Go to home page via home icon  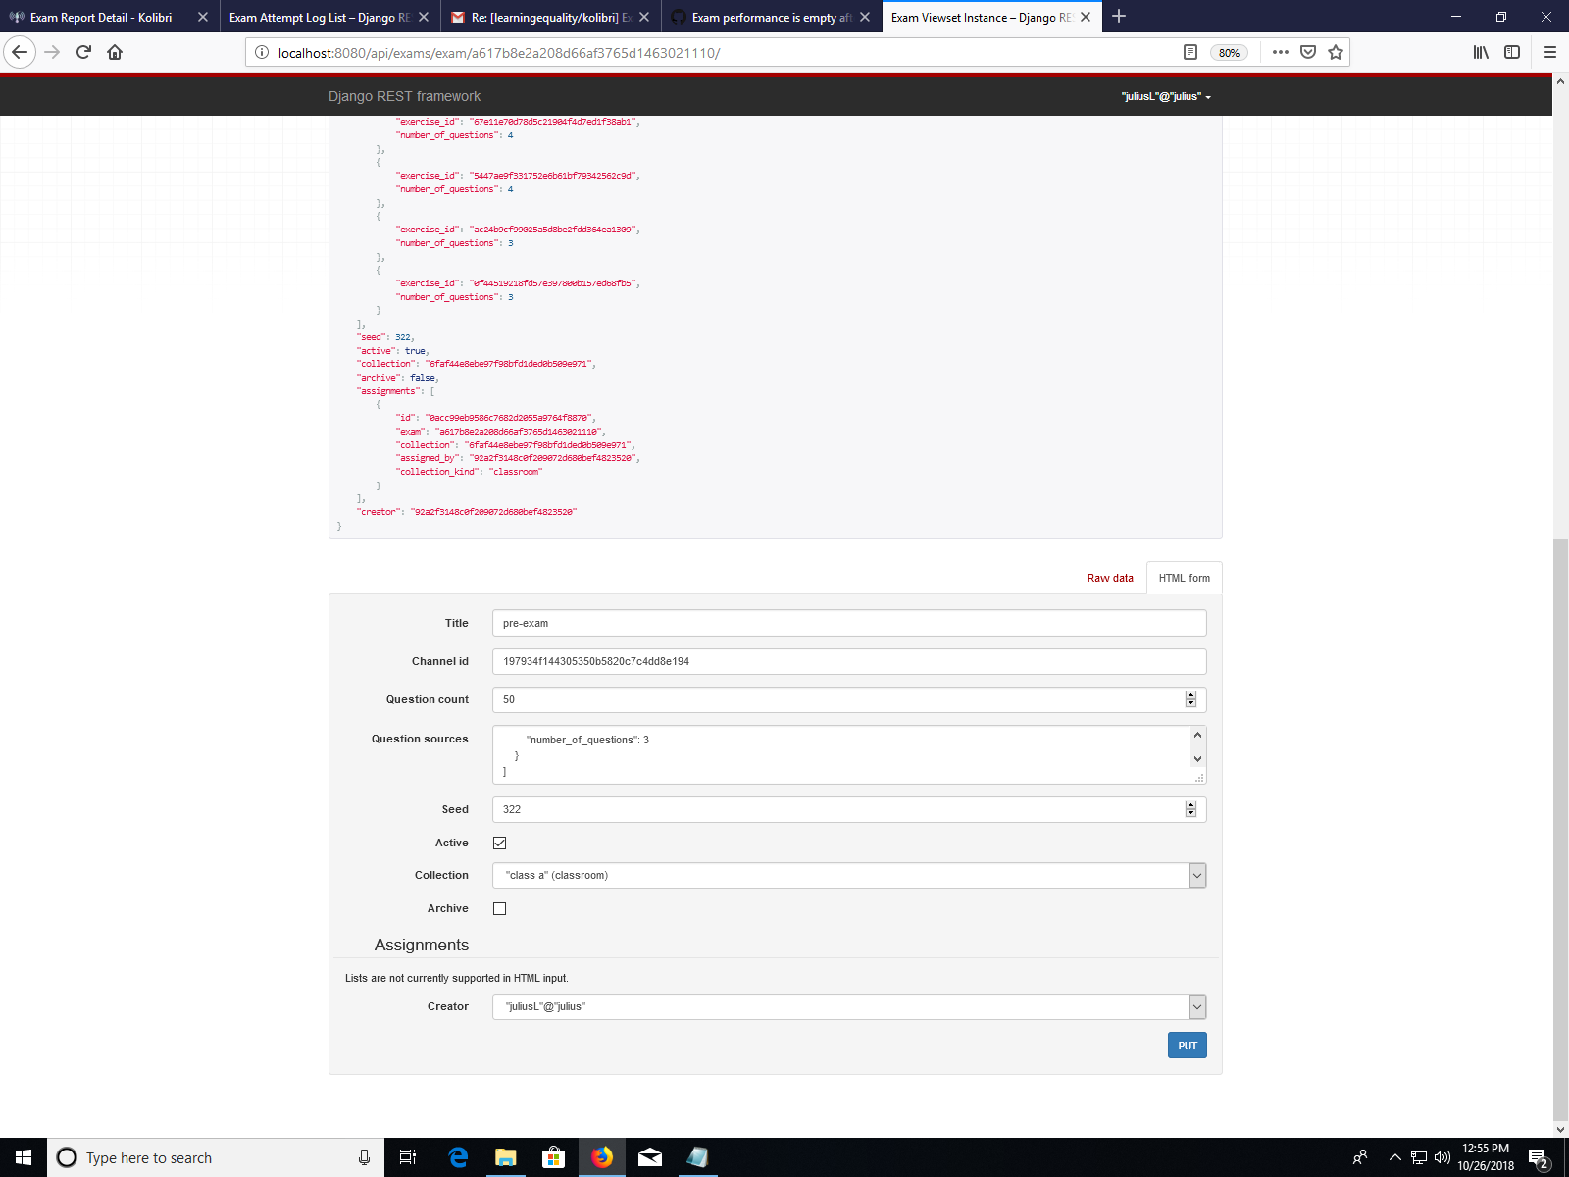tap(115, 53)
